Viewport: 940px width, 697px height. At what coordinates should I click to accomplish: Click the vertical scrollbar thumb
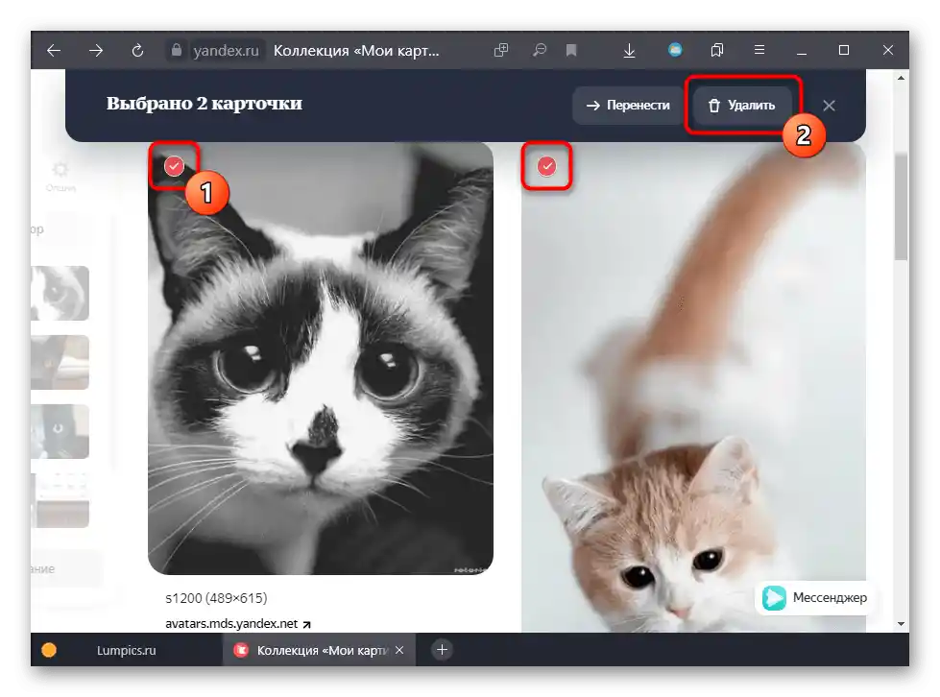click(x=901, y=205)
